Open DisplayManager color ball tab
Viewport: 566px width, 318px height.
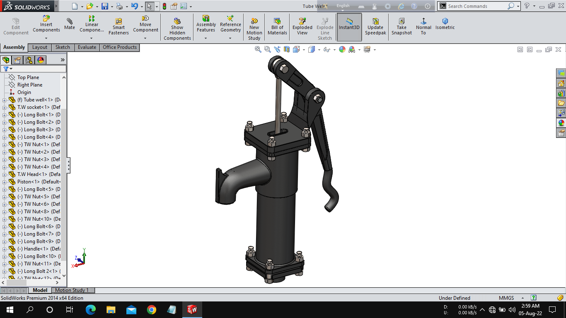[41, 60]
